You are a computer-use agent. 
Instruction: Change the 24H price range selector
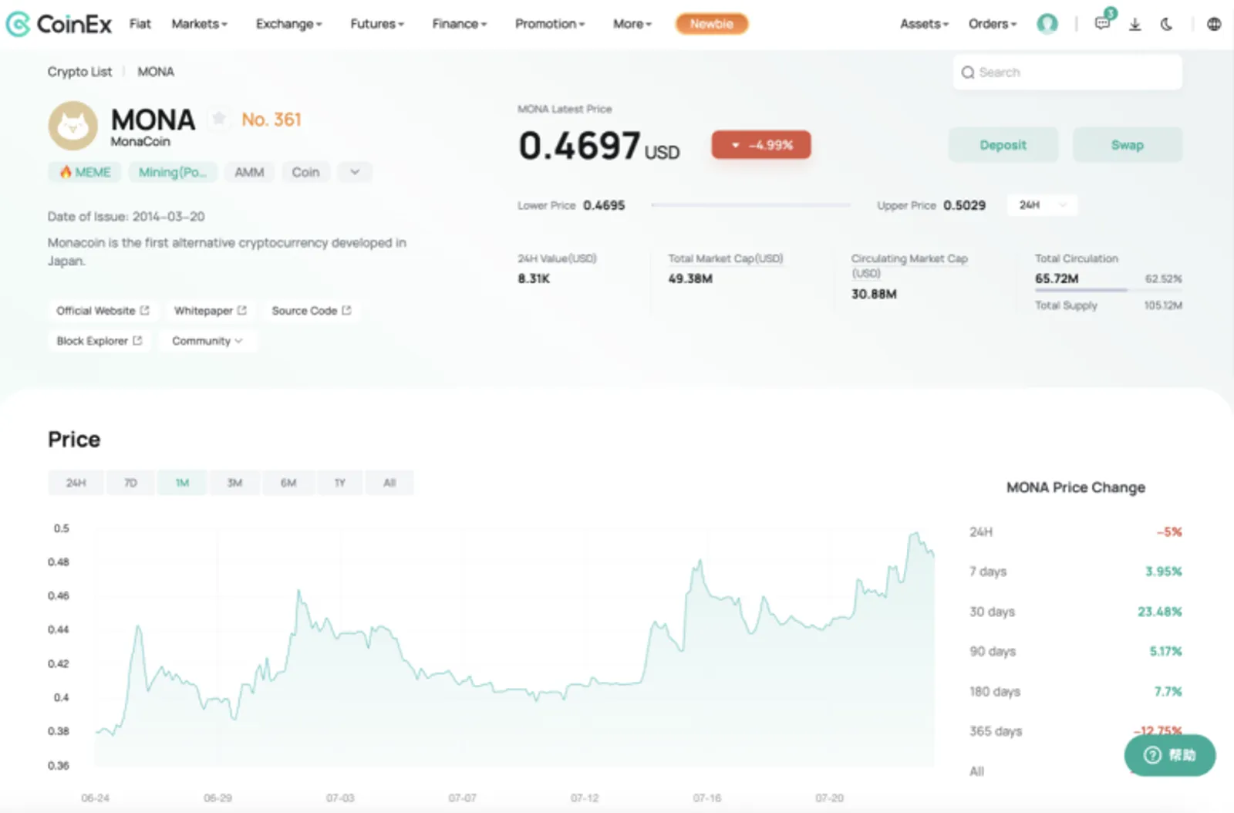coord(1042,205)
